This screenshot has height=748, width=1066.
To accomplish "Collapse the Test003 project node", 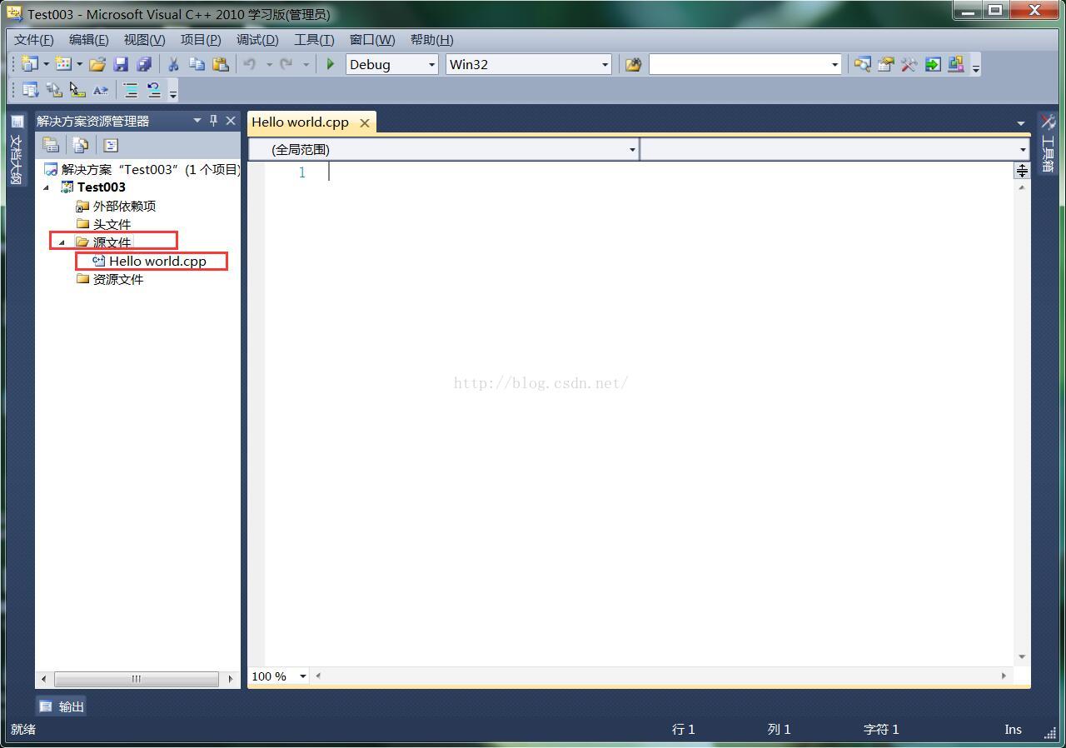I will (x=47, y=187).
